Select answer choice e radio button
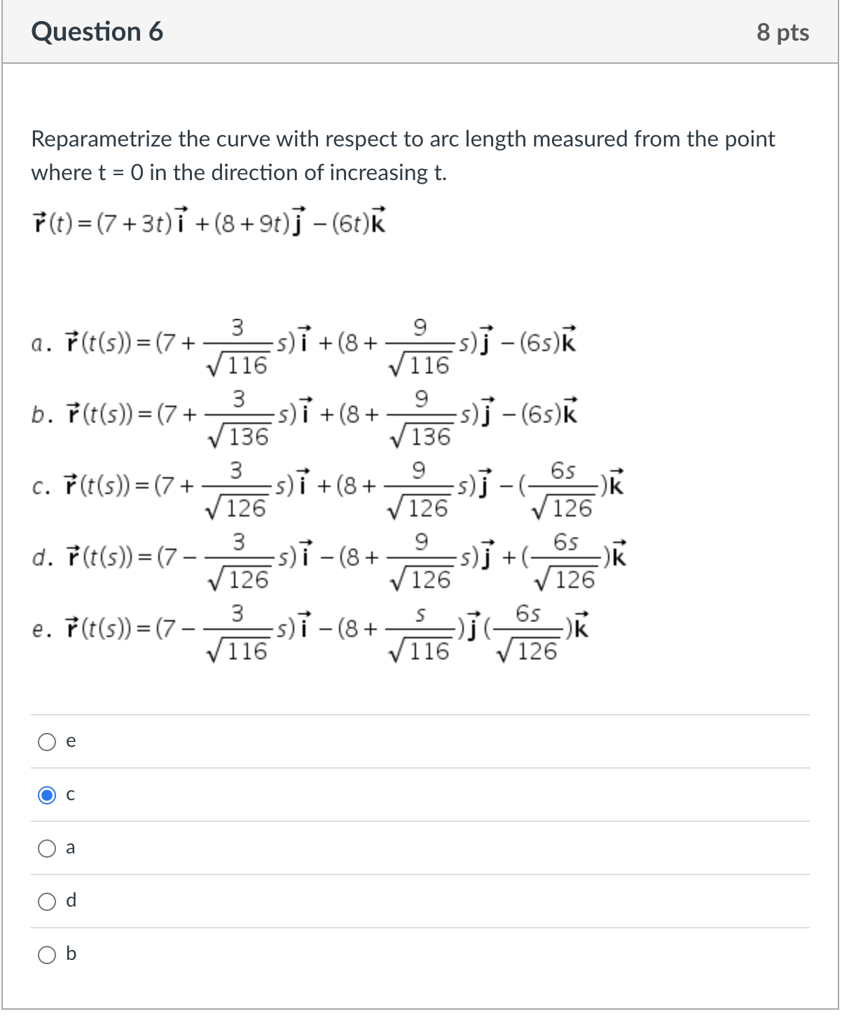This screenshot has height=1016, width=856. pos(47,742)
